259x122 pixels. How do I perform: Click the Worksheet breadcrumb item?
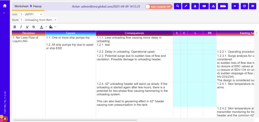pos(21,6)
